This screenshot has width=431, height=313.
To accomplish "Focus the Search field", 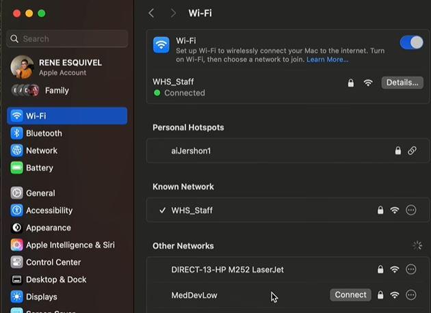I will (67, 39).
